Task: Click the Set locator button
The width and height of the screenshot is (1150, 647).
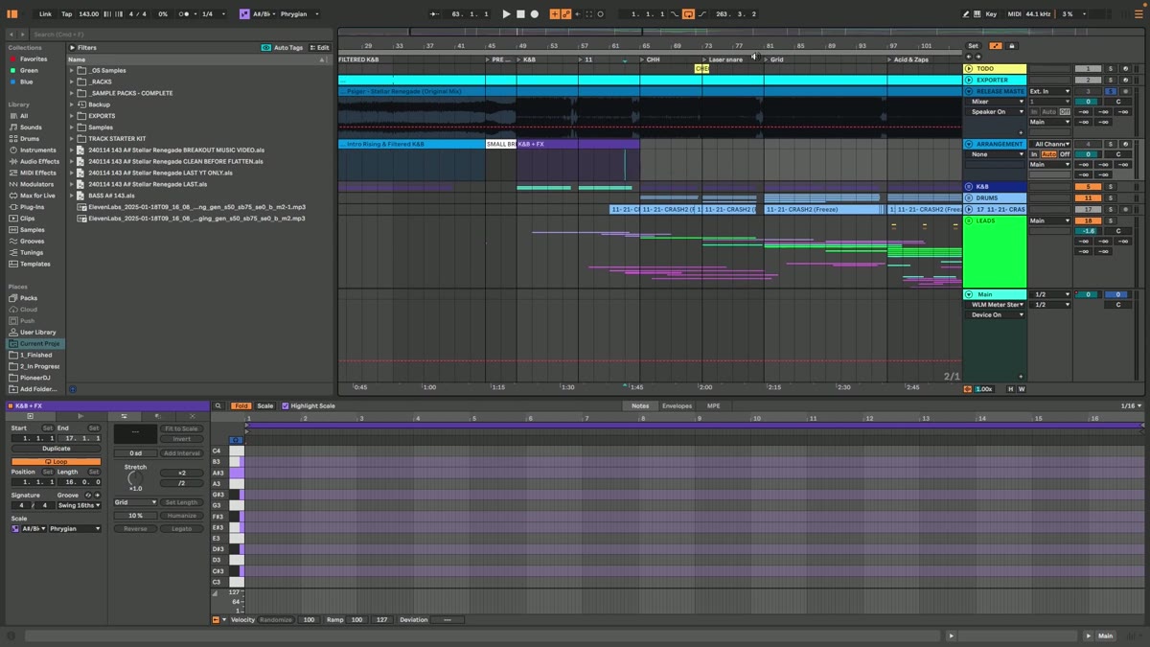Action: coord(974,46)
